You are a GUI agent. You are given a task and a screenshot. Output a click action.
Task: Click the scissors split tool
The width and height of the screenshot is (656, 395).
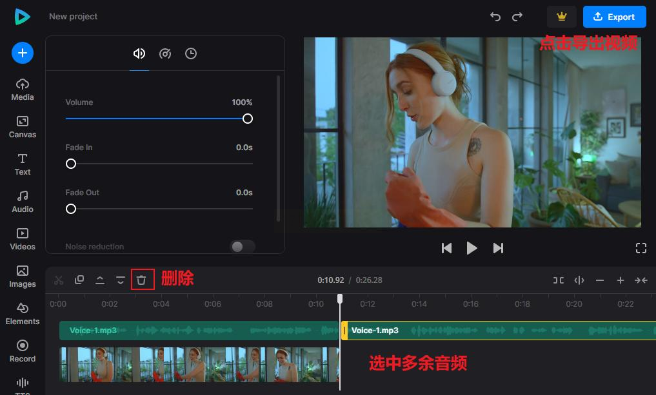coord(59,280)
